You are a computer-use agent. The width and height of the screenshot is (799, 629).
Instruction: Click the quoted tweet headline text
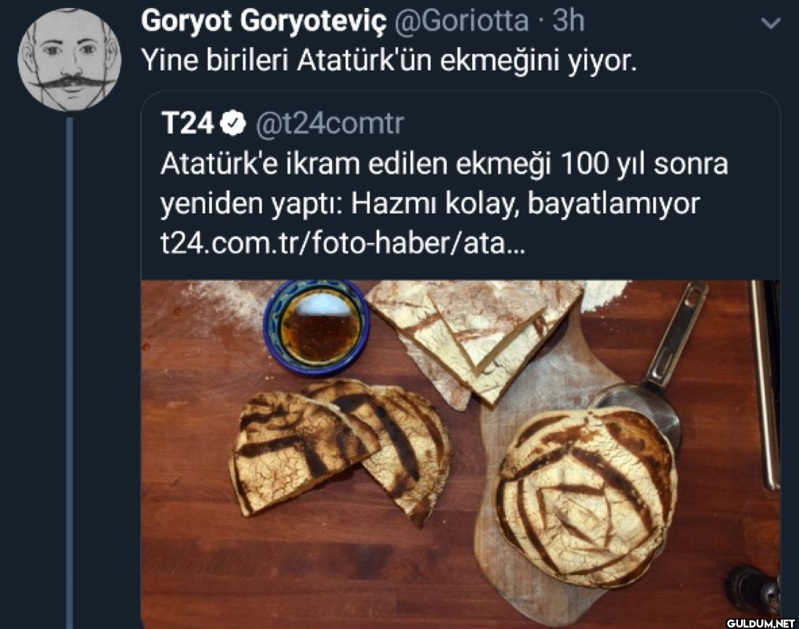[x=444, y=183]
